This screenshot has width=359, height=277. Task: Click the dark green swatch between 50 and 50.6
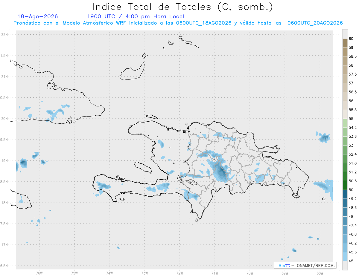[345, 186]
